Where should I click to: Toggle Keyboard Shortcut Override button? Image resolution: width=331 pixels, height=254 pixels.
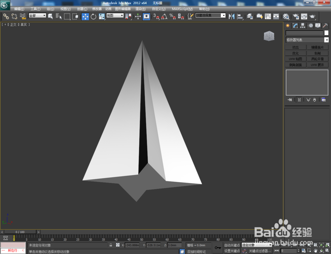146,17
